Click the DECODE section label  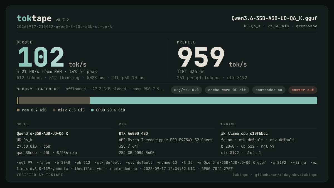pos(25,42)
